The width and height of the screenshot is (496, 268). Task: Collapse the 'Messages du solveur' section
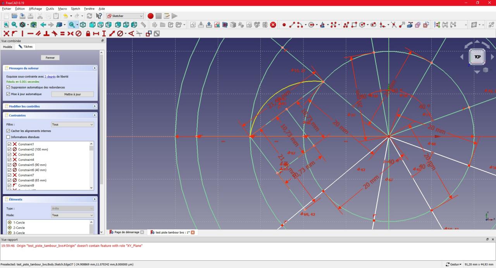coord(95,68)
